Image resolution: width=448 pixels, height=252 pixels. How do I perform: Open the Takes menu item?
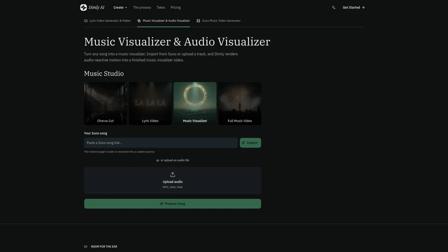coord(161,7)
